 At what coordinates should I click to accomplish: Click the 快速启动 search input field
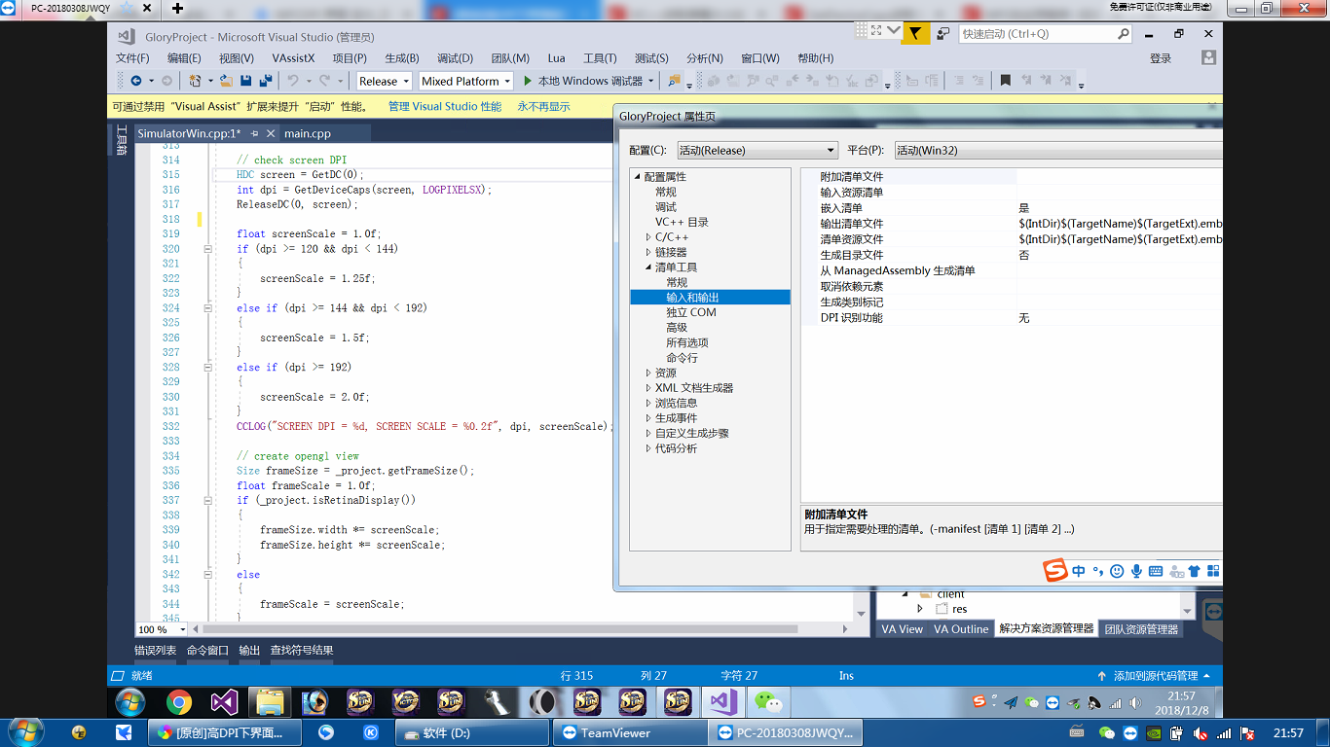pyautogui.click(x=1038, y=33)
